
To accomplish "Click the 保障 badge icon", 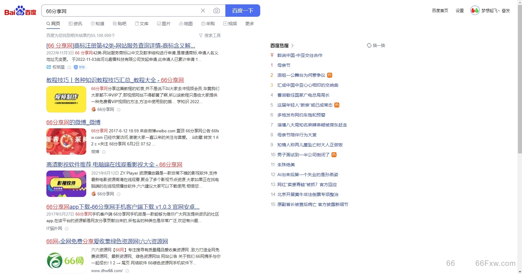I will [80, 67].
